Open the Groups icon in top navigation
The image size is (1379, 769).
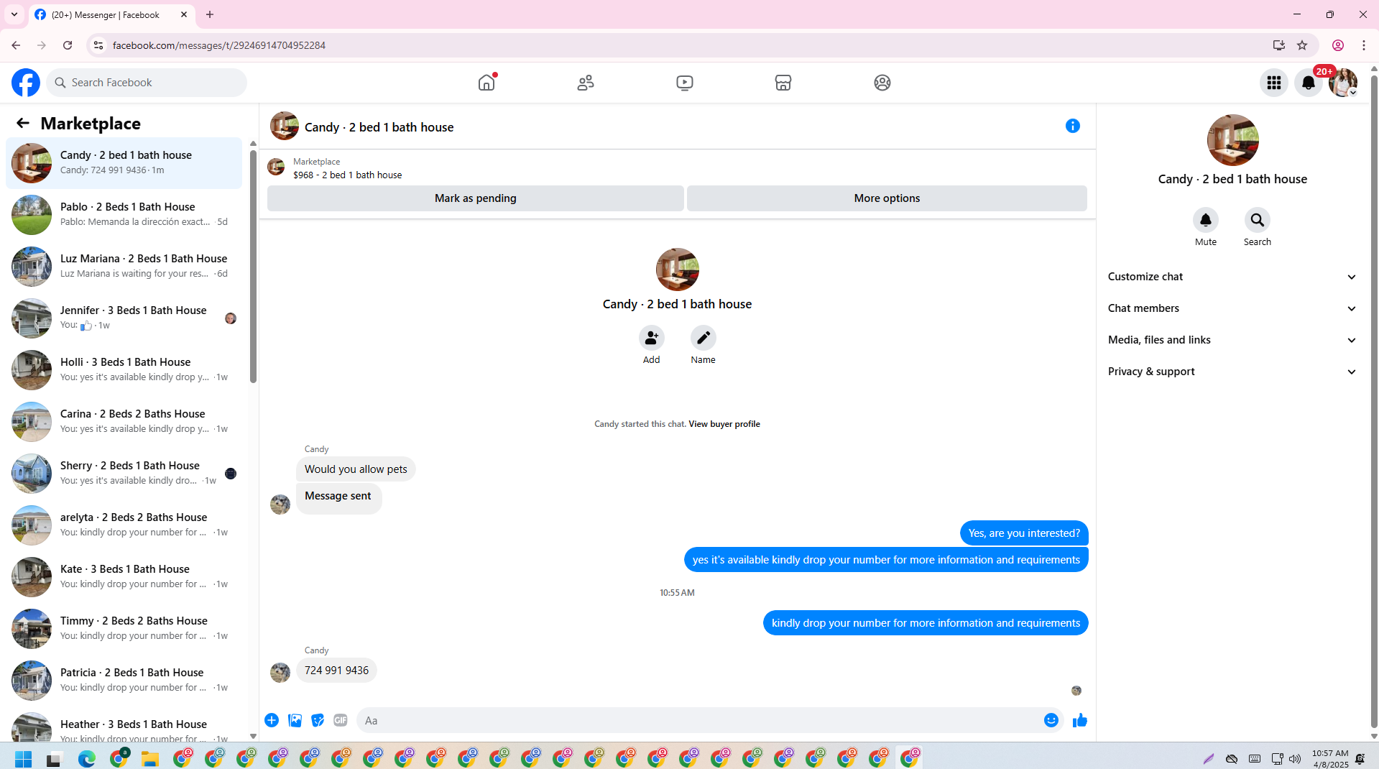coord(882,83)
